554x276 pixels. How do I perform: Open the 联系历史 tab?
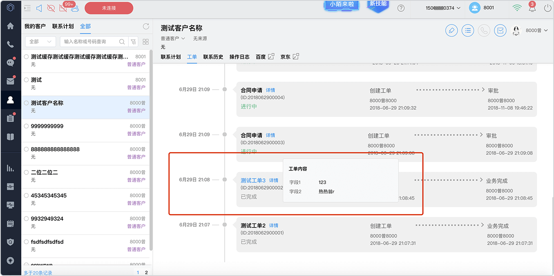pyautogui.click(x=213, y=57)
